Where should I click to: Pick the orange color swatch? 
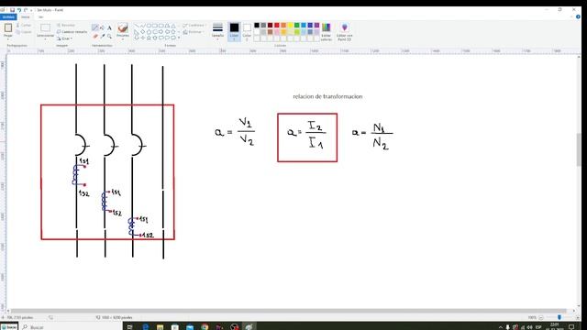pos(283,25)
